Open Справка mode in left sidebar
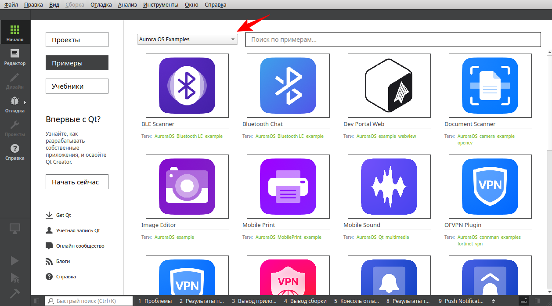This screenshot has width=552, height=306. coord(15,152)
